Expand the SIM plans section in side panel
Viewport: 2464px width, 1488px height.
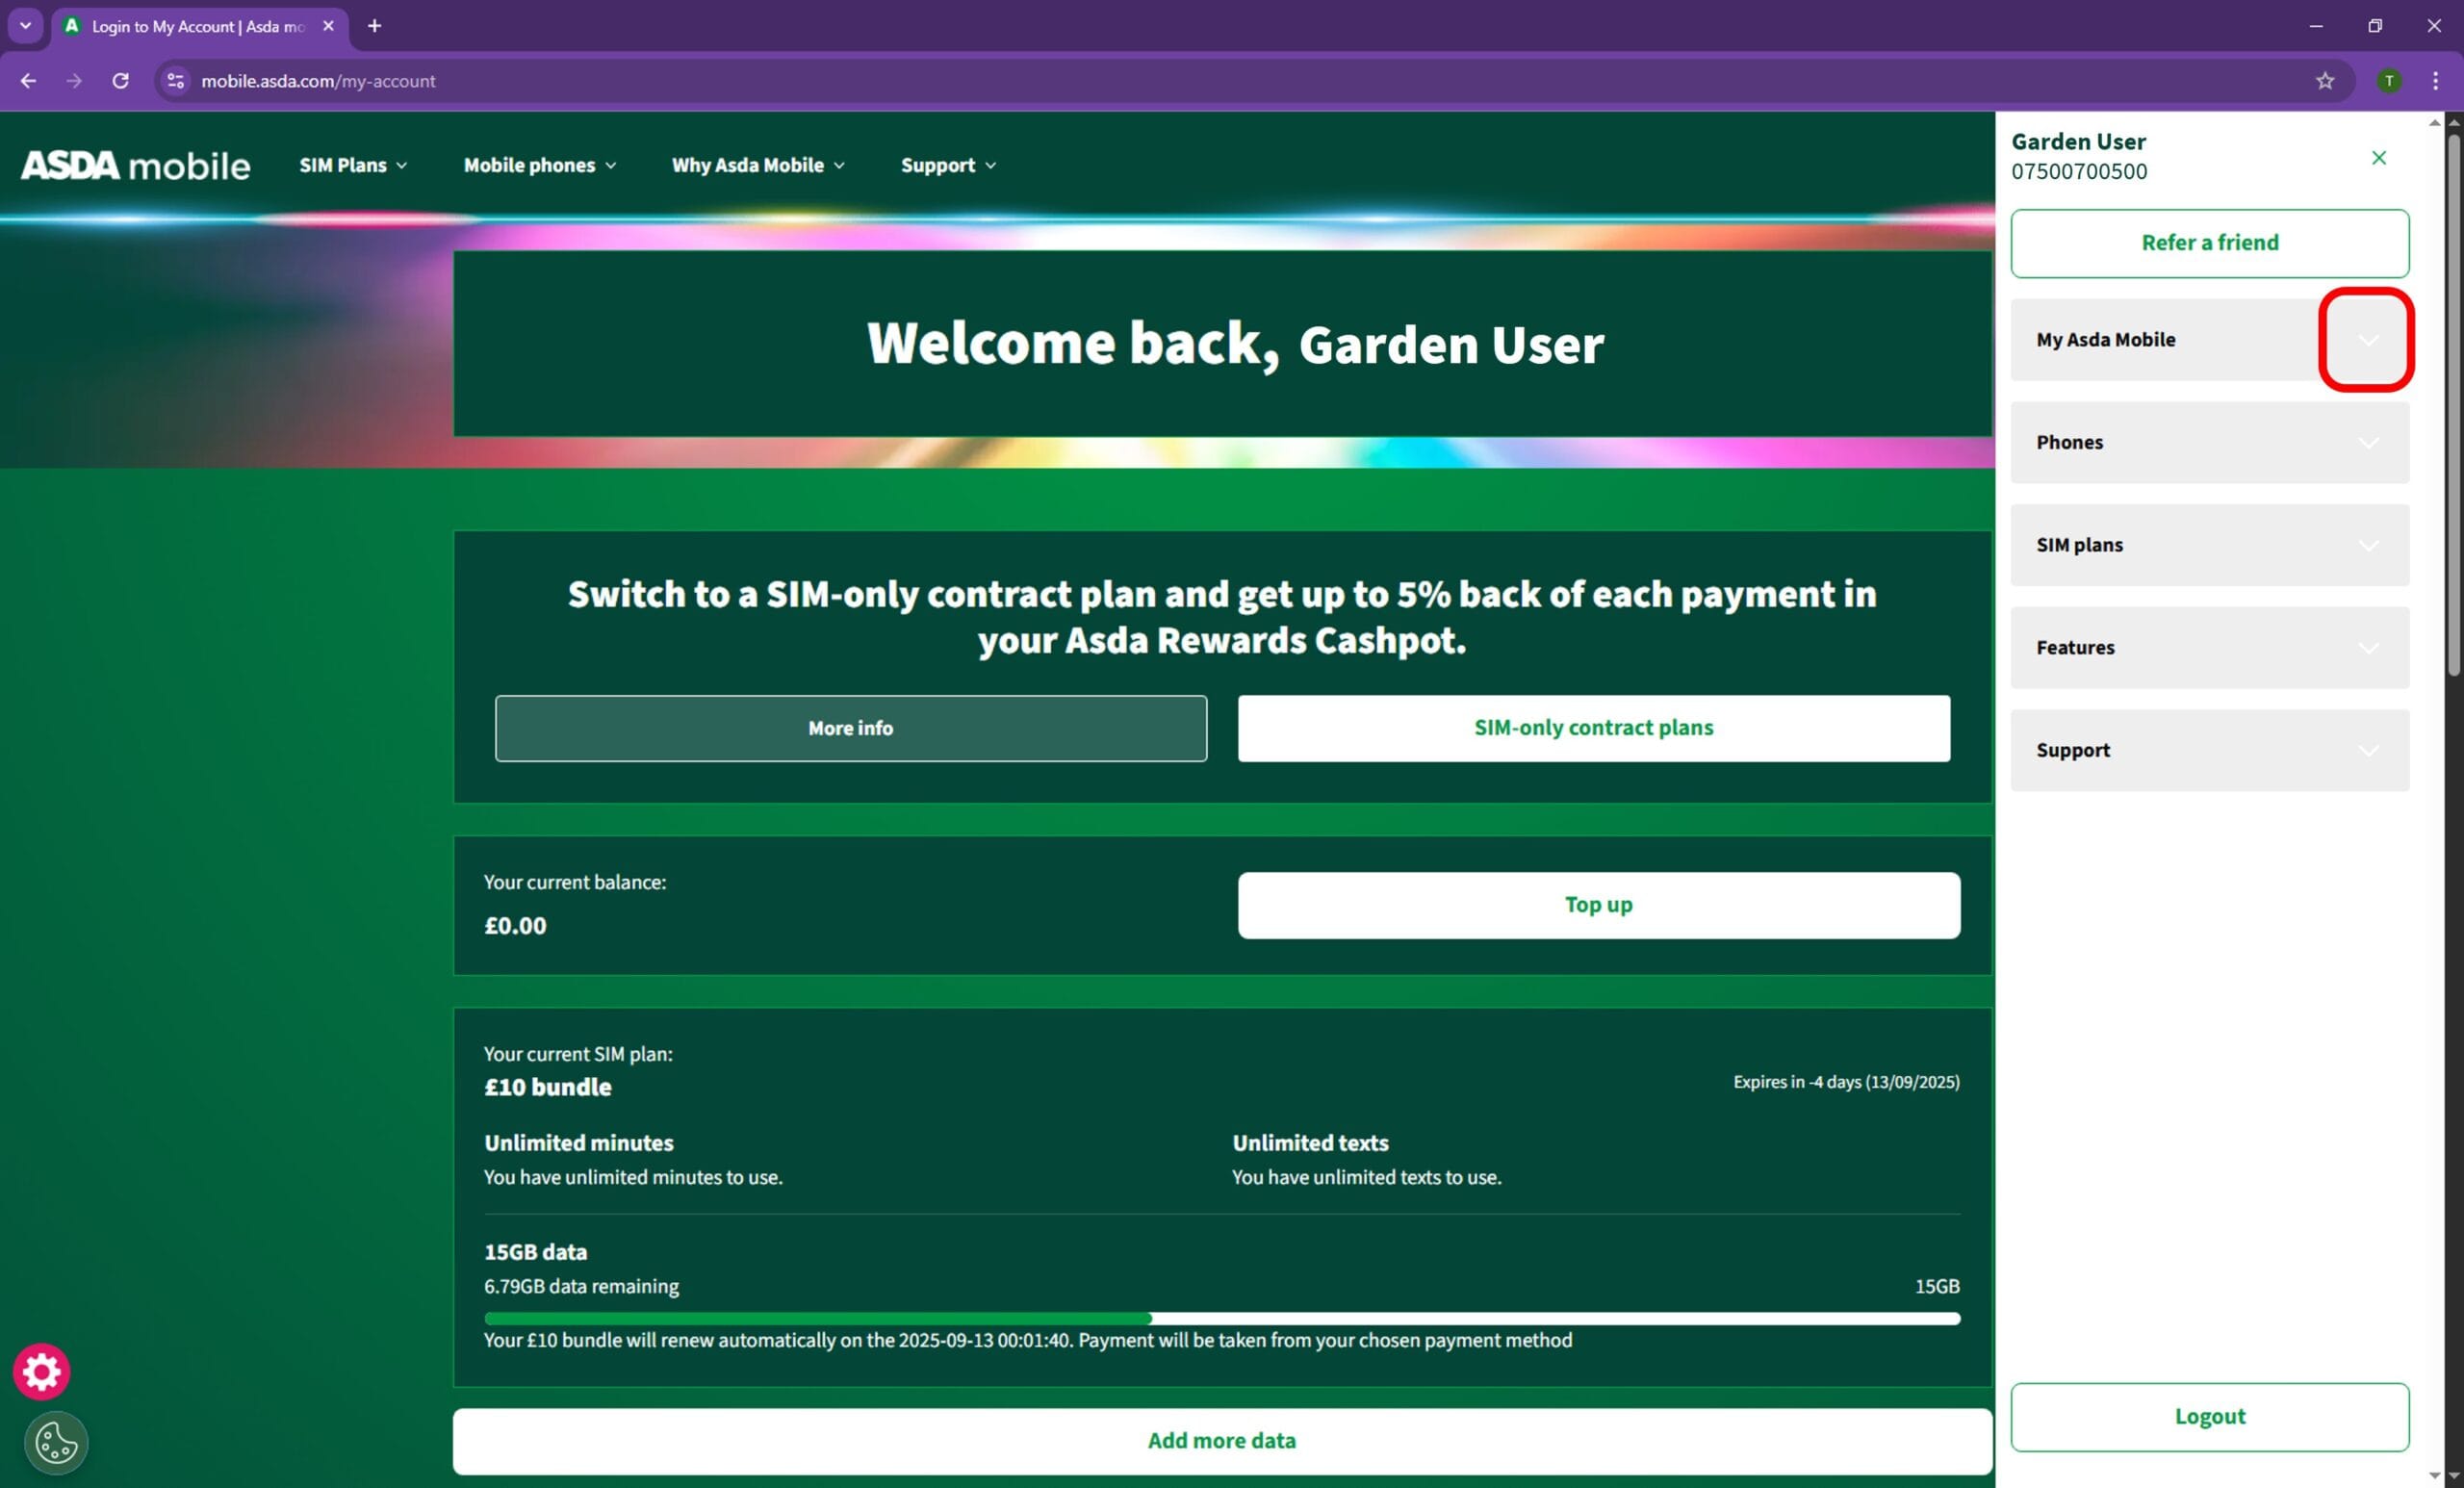pyautogui.click(x=2367, y=545)
